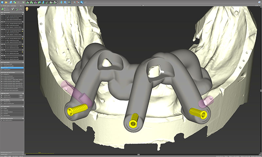Collapse the Nerve canals section
The height and width of the screenshot is (157, 262).
1,93
